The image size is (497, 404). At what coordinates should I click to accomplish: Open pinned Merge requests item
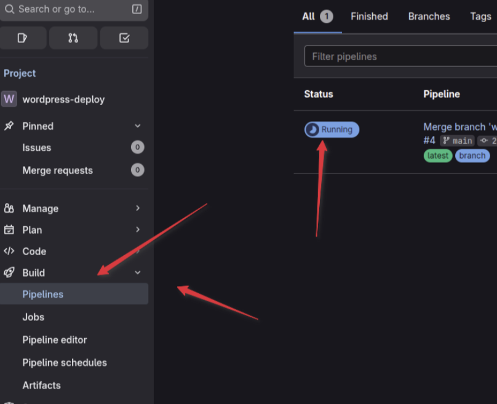(x=74, y=170)
